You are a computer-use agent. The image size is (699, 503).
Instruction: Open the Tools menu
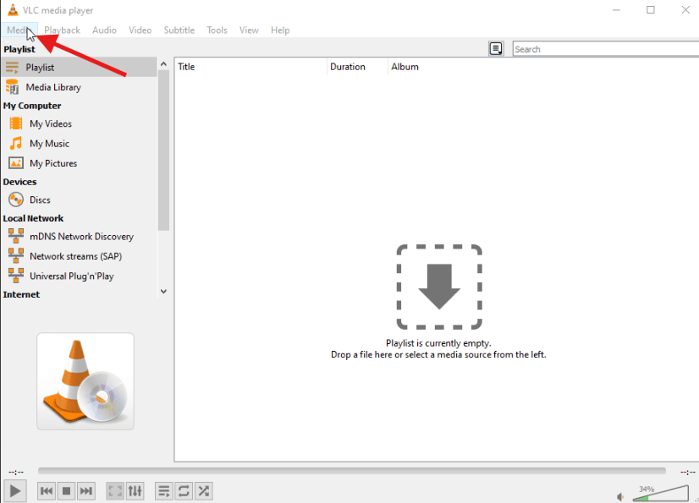coord(217,30)
